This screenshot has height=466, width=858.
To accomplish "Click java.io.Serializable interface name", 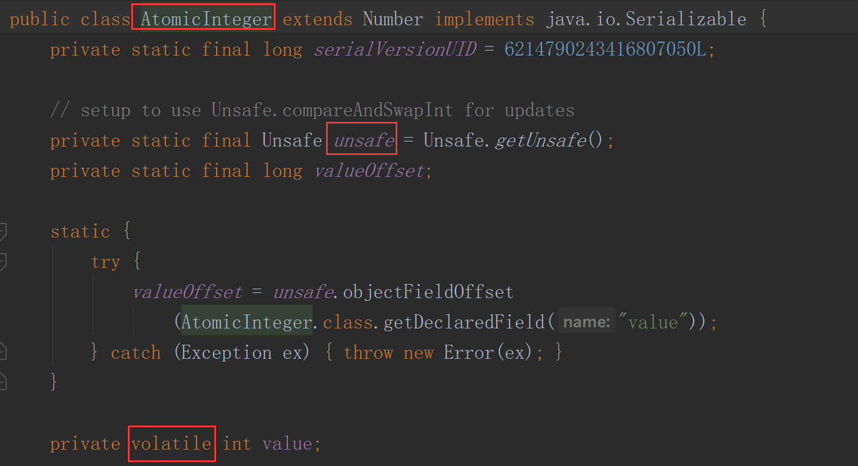I will click(x=646, y=19).
